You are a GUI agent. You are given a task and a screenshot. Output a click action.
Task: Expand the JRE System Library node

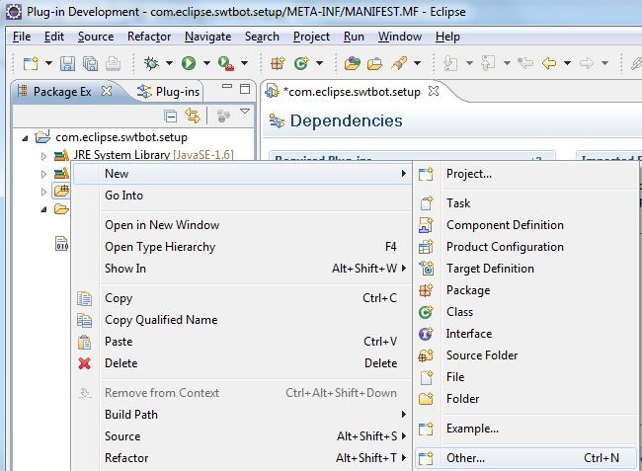tap(43, 156)
